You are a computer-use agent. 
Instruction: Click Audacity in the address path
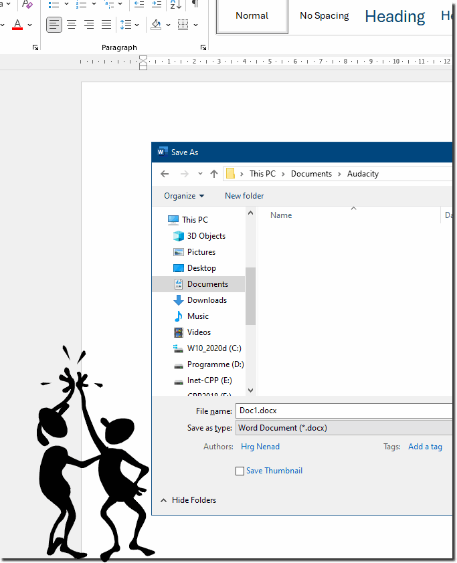[x=363, y=174]
